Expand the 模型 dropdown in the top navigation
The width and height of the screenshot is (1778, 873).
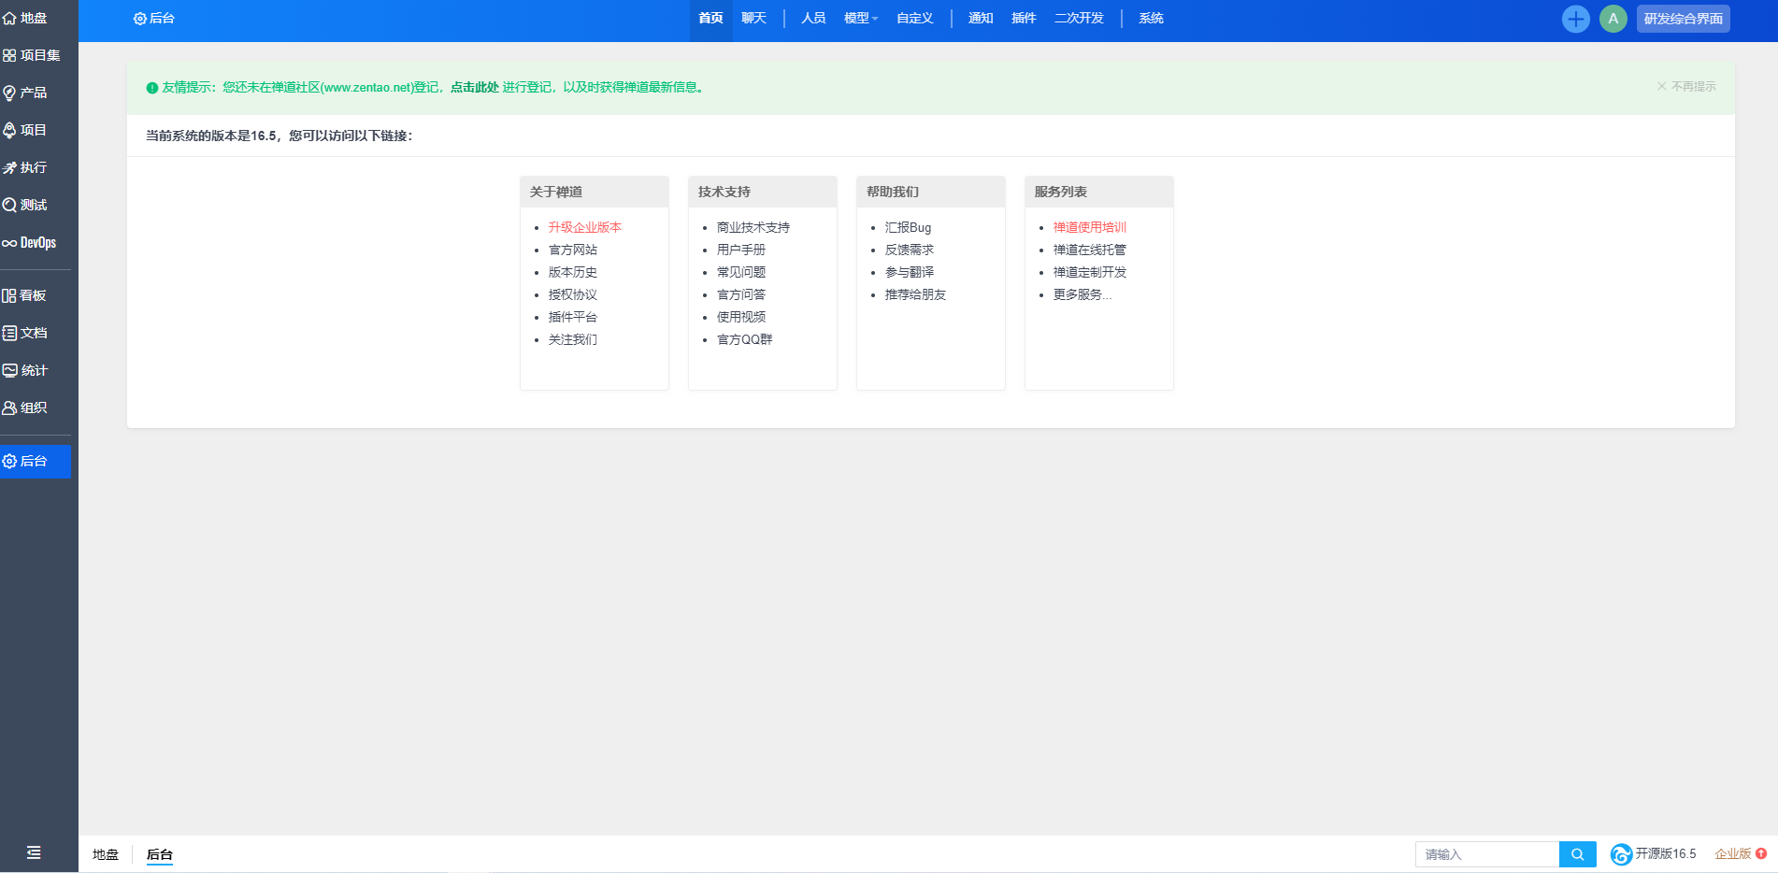point(860,19)
